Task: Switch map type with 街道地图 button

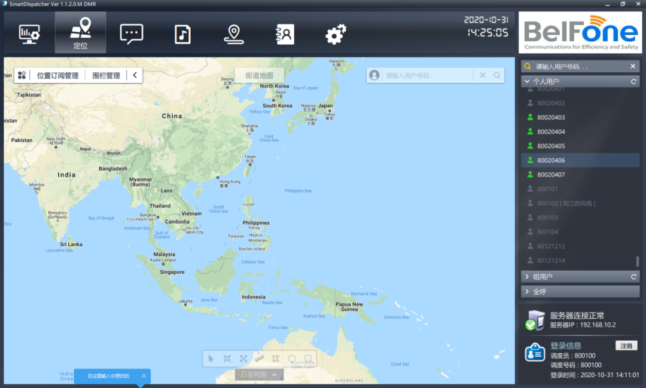Action: [259, 75]
